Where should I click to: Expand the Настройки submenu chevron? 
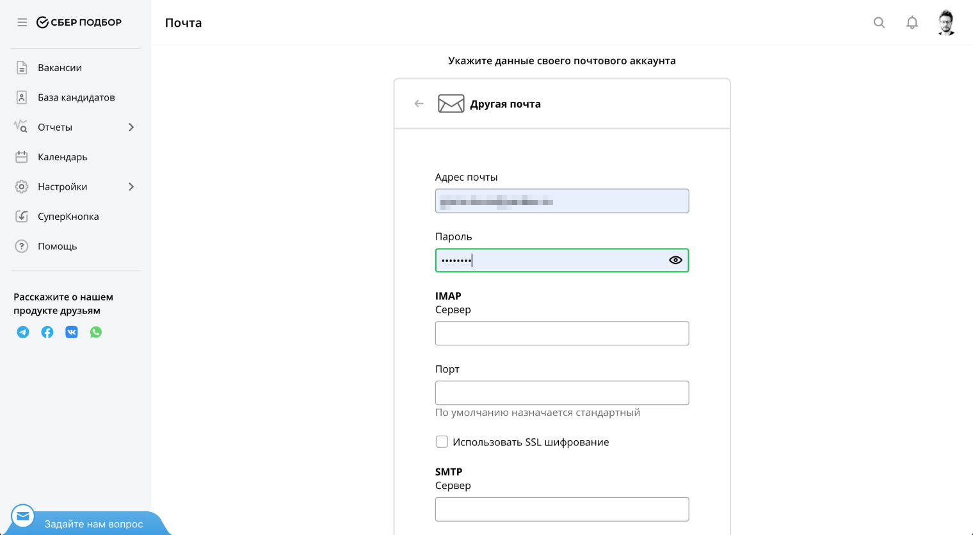pos(131,186)
